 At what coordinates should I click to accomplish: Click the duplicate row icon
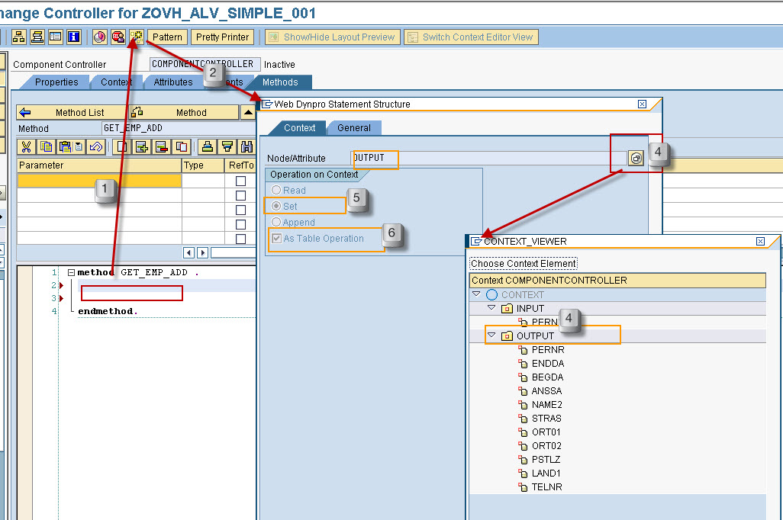182,146
